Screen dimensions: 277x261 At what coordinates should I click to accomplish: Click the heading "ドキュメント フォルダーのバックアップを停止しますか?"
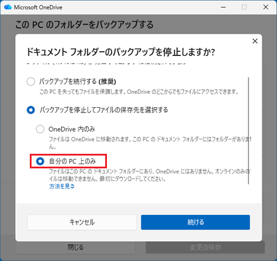click(x=121, y=52)
